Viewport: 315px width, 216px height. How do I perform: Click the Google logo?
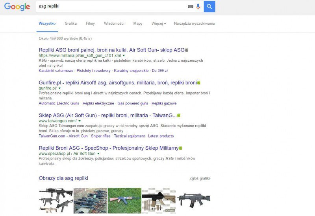point(17,7)
